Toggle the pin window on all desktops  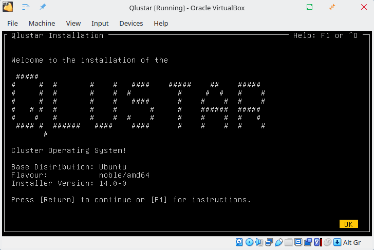pos(43,7)
